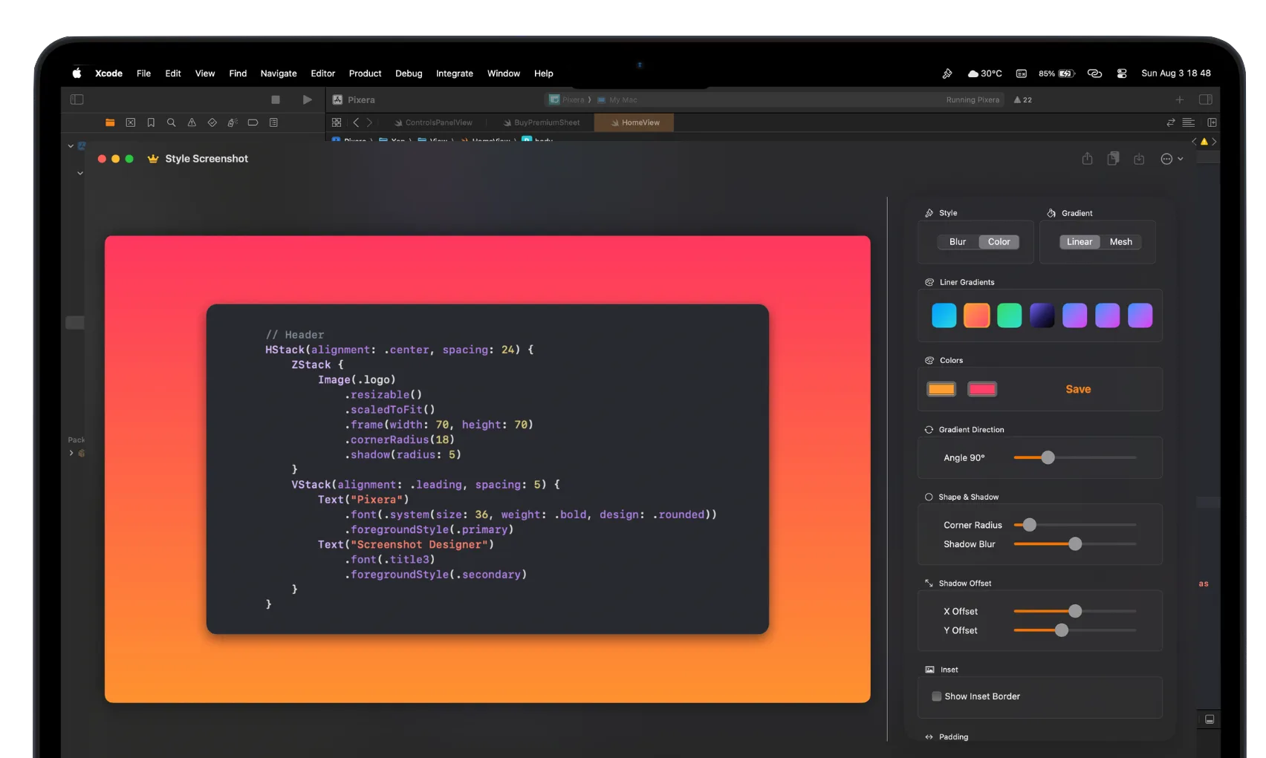Open the Pixera folder navigator icon
The width and height of the screenshot is (1266, 758).
click(110, 122)
